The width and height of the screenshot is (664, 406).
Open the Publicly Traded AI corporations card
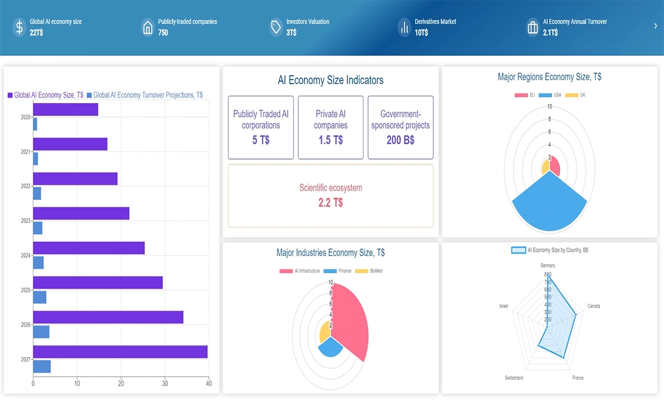click(261, 127)
